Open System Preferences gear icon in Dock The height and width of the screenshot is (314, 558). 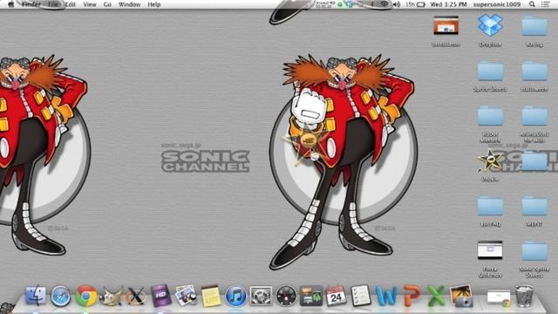point(261,296)
